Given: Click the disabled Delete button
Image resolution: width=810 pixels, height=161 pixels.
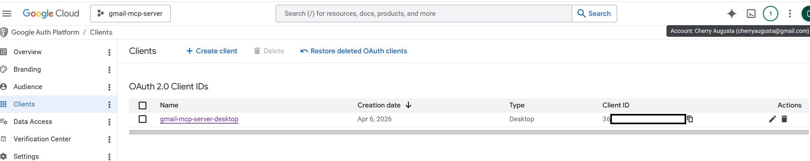Looking at the screenshot, I should tap(269, 51).
